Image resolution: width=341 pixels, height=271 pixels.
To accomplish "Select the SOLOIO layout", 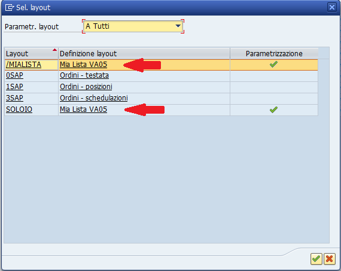I will 19,109.
